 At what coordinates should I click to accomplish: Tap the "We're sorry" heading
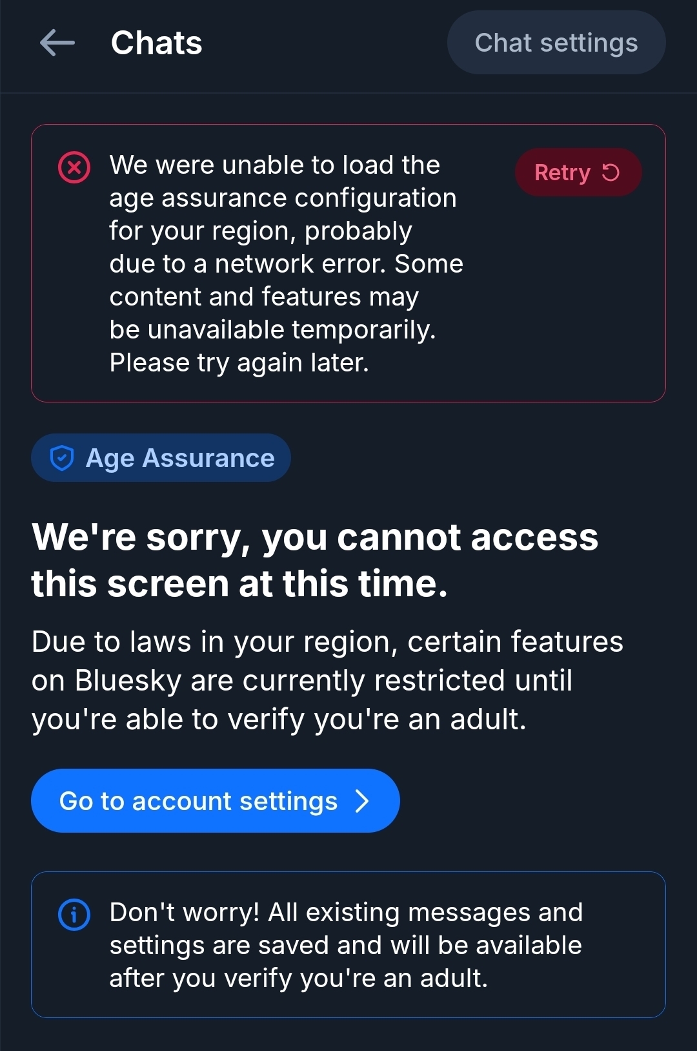click(x=315, y=537)
